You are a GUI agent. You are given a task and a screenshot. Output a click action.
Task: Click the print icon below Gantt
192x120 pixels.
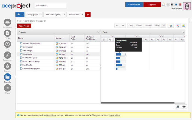178,107
